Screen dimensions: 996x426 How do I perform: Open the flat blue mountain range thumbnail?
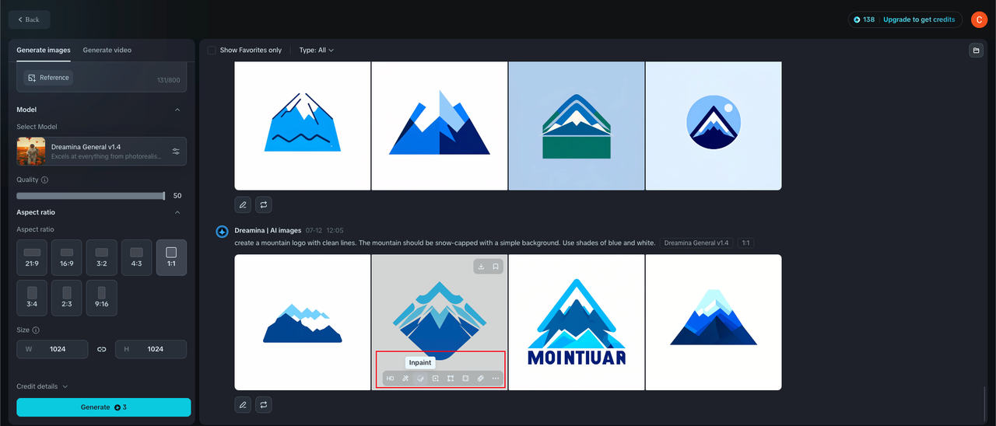303,322
